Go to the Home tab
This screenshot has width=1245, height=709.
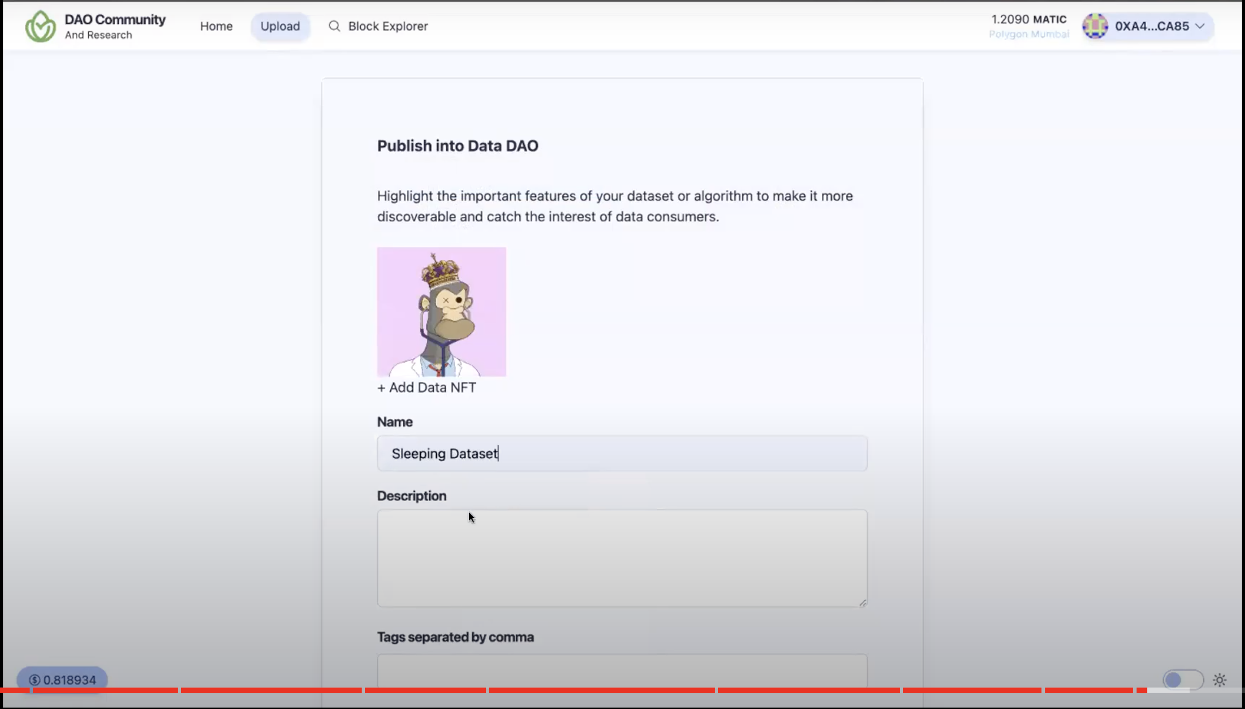click(x=216, y=26)
